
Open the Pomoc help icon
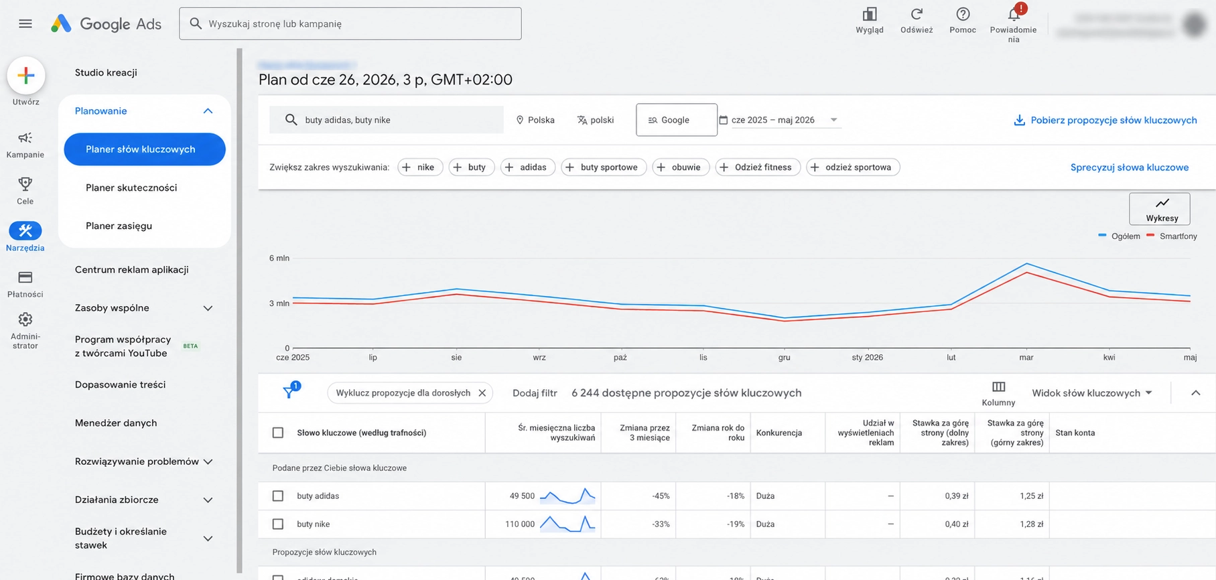coord(963,20)
